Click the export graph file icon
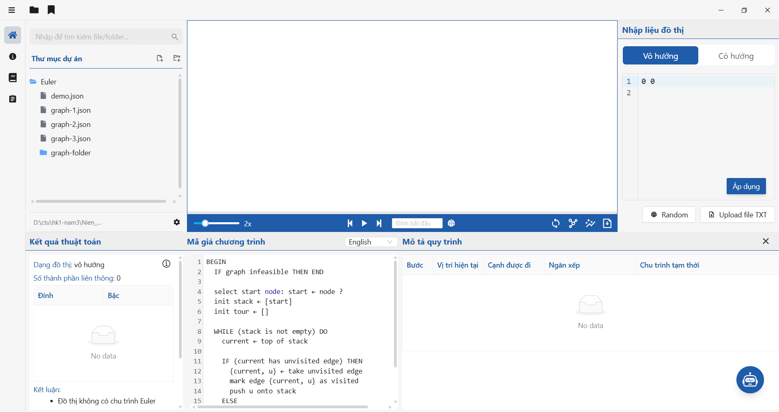The image size is (779, 412). tap(607, 223)
